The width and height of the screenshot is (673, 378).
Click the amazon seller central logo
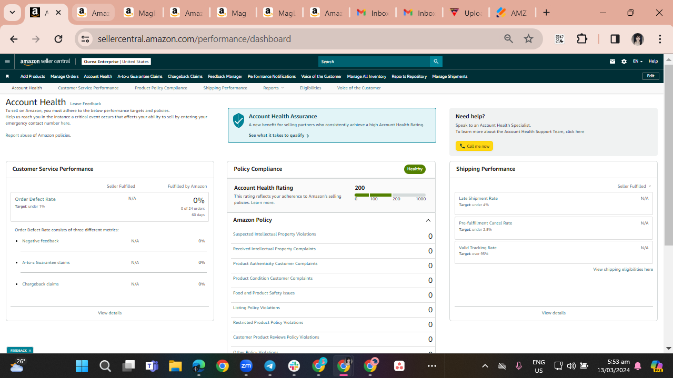[x=45, y=62]
